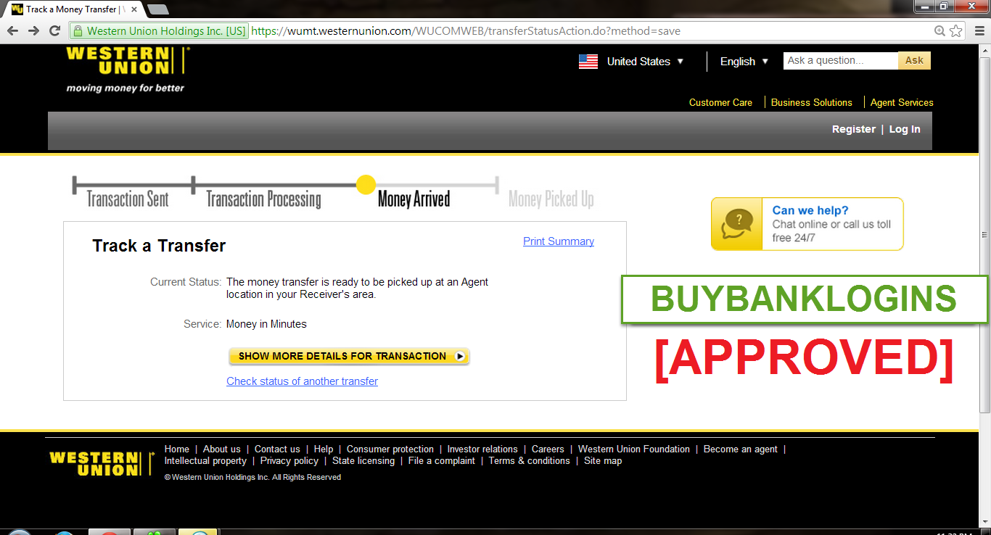Viewport: 991px width, 535px height.
Task: Reload the page with the refresh icon
Action: tap(54, 31)
